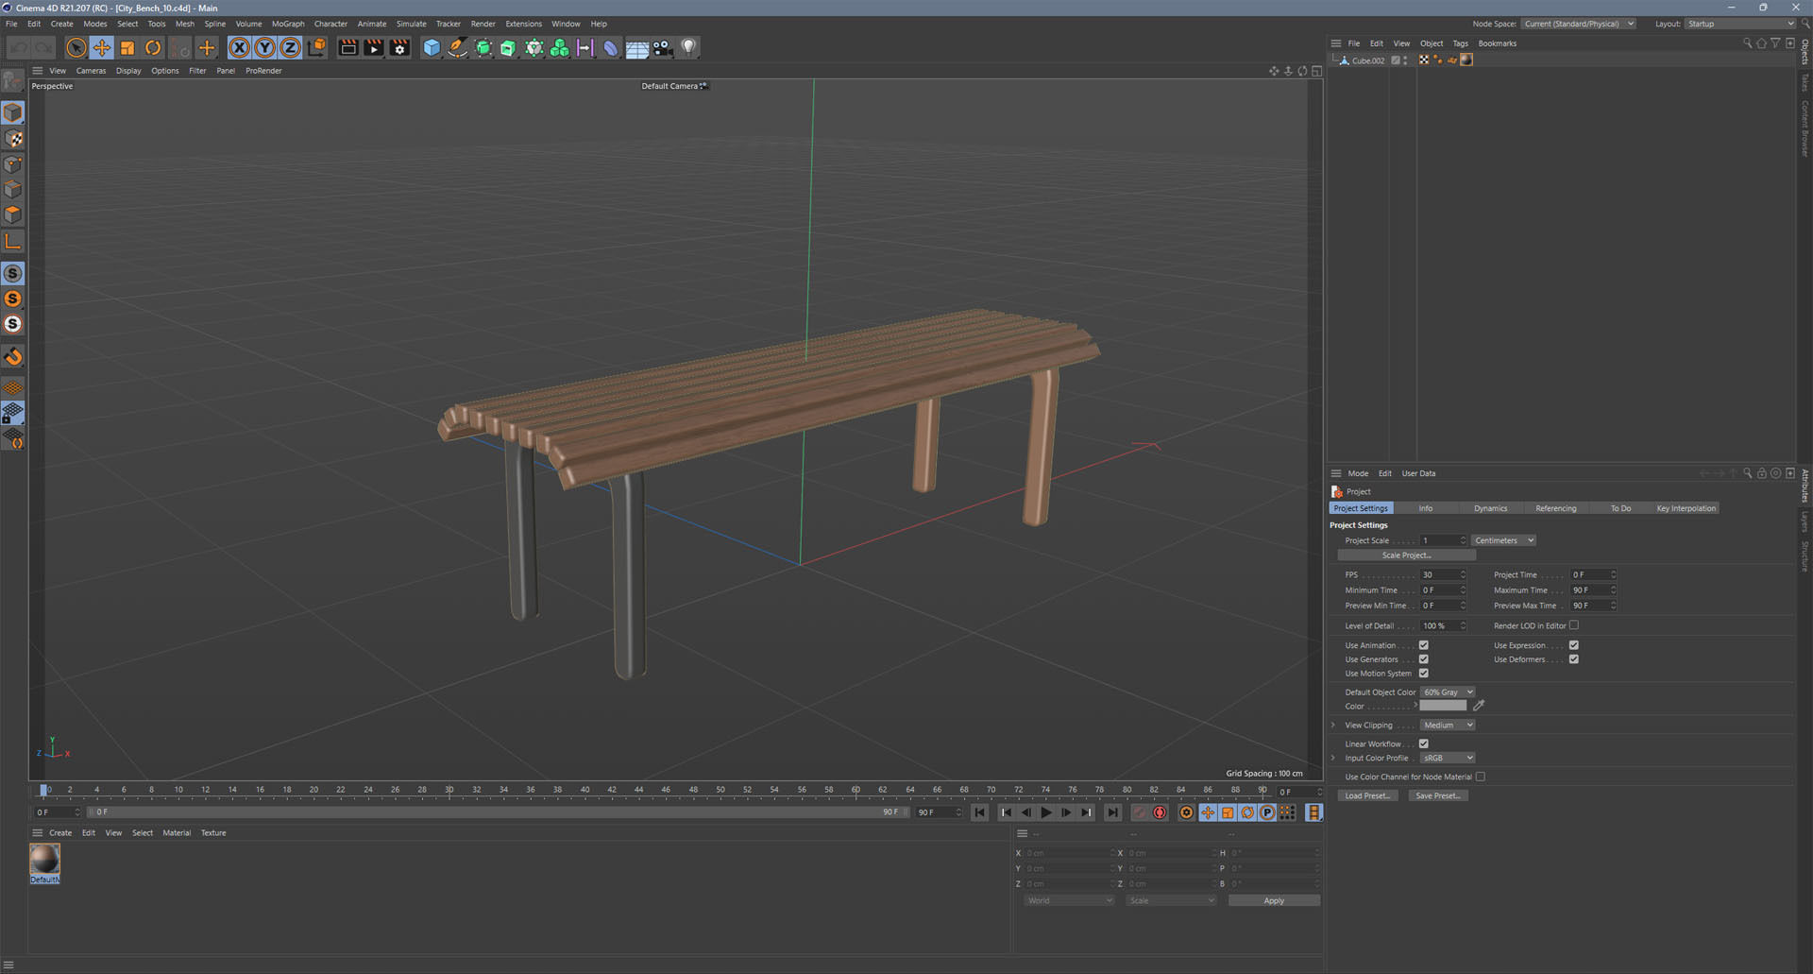Click Save Preset button
The height and width of the screenshot is (974, 1813).
(x=1437, y=795)
